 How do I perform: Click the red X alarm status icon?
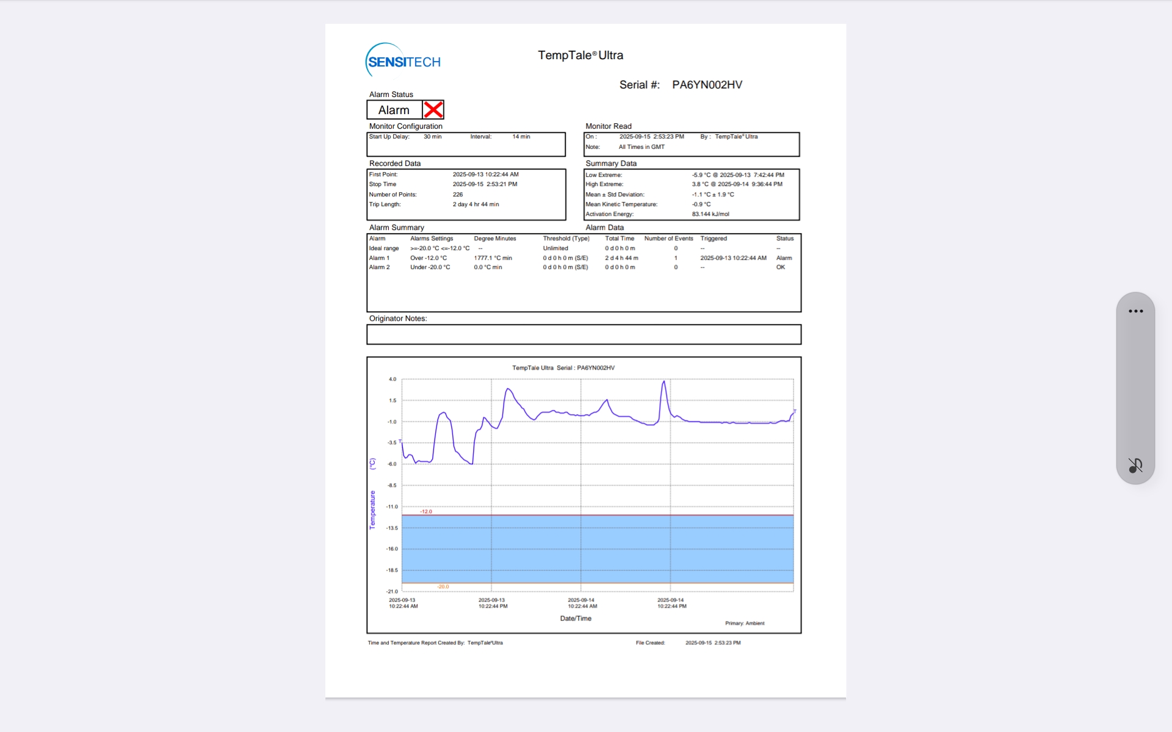tap(433, 110)
